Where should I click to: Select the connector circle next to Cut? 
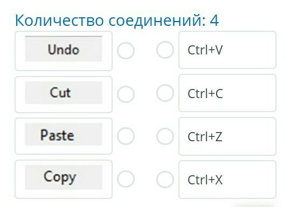click(x=126, y=94)
